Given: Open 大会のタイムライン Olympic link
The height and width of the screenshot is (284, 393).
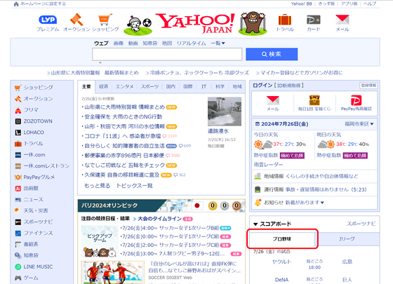Looking at the screenshot, I should [x=160, y=219].
